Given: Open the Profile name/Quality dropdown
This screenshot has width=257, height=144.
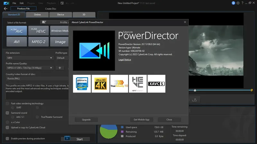Looking at the screenshot, I should click(30, 68).
